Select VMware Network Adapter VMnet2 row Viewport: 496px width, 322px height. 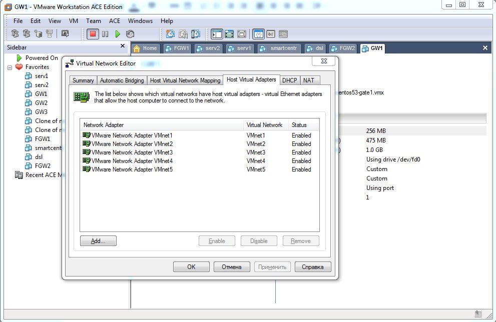tap(199, 144)
